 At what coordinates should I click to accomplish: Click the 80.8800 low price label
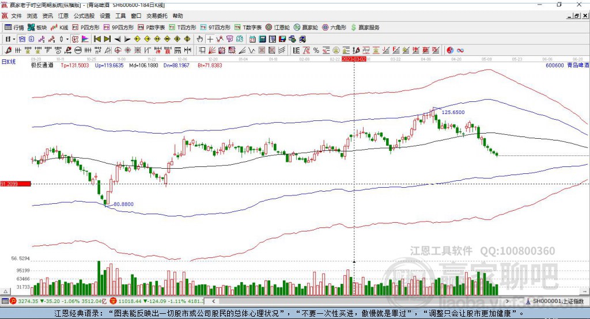coord(123,204)
